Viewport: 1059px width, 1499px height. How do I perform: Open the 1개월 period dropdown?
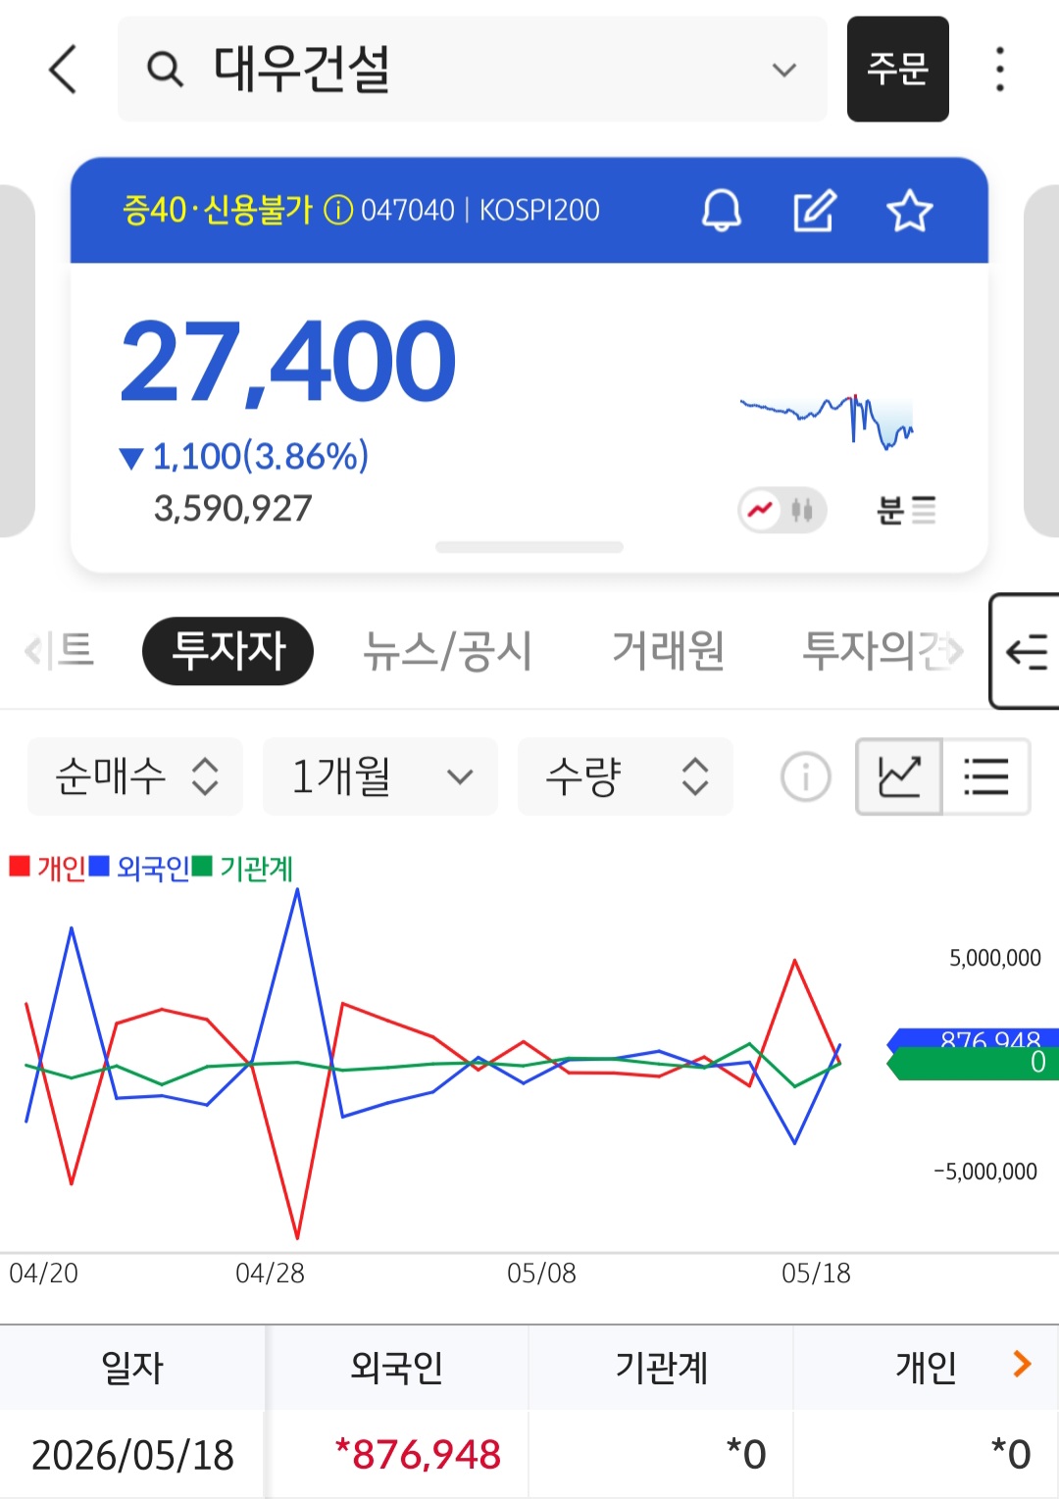[x=380, y=776]
